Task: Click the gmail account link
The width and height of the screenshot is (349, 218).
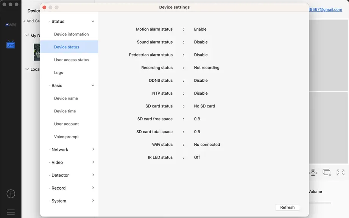Action: point(326,9)
